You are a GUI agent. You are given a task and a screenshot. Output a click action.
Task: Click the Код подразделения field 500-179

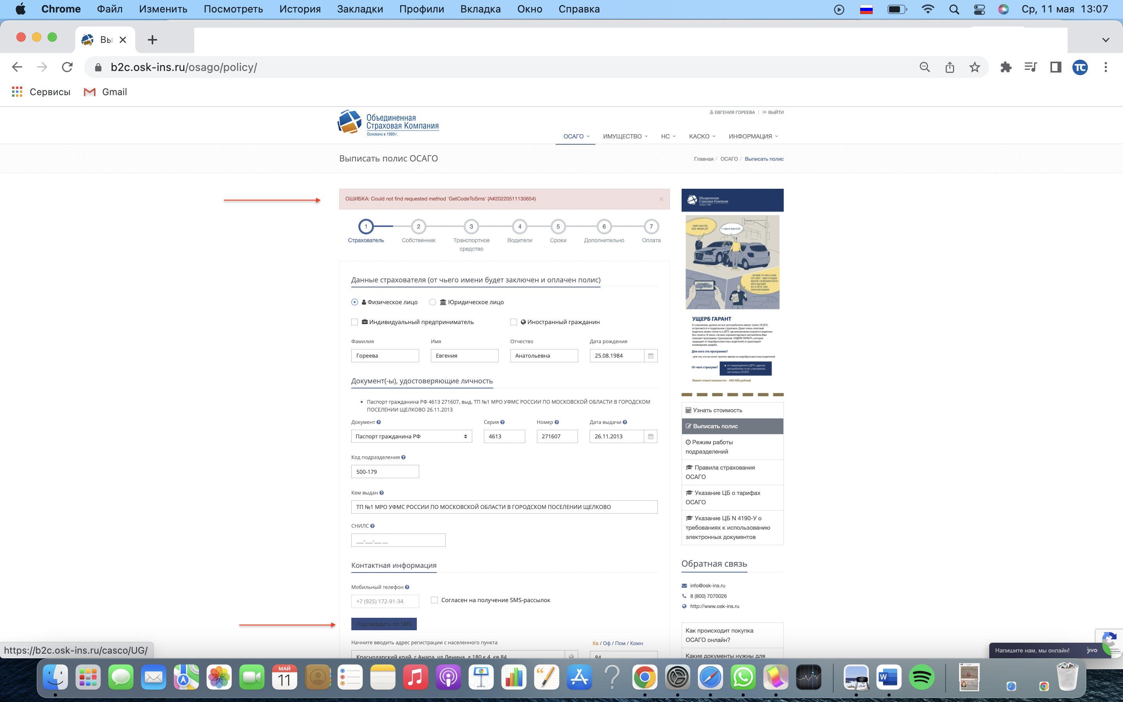tap(385, 472)
